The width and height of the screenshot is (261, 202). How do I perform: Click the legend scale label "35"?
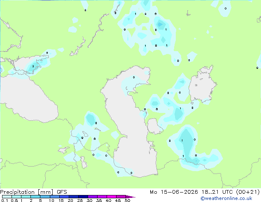pos(99,200)
